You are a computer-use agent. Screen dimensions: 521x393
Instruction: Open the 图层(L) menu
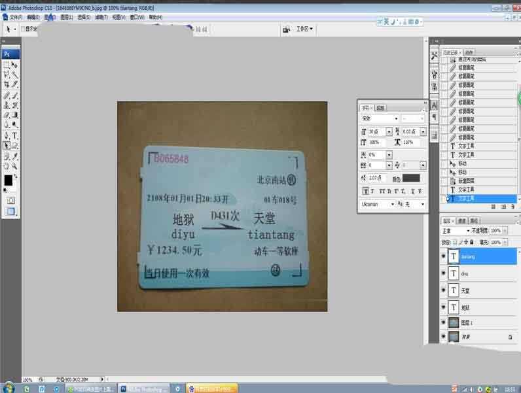point(67,17)
